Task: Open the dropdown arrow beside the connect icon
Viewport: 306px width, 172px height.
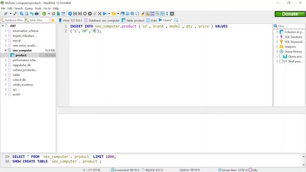Action: 11,14
